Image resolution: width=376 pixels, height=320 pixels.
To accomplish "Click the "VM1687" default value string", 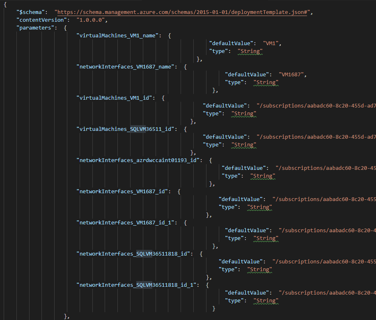I will [x=292, y=75].
